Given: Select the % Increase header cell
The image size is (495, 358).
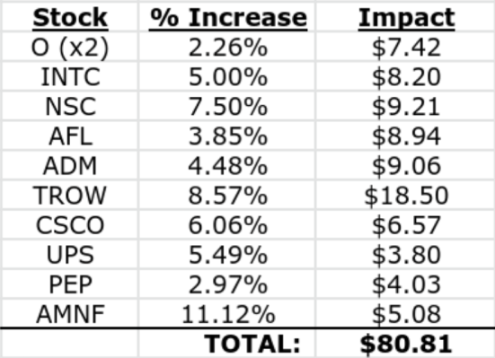Looking at the screenshot, I should coord(227,17).
